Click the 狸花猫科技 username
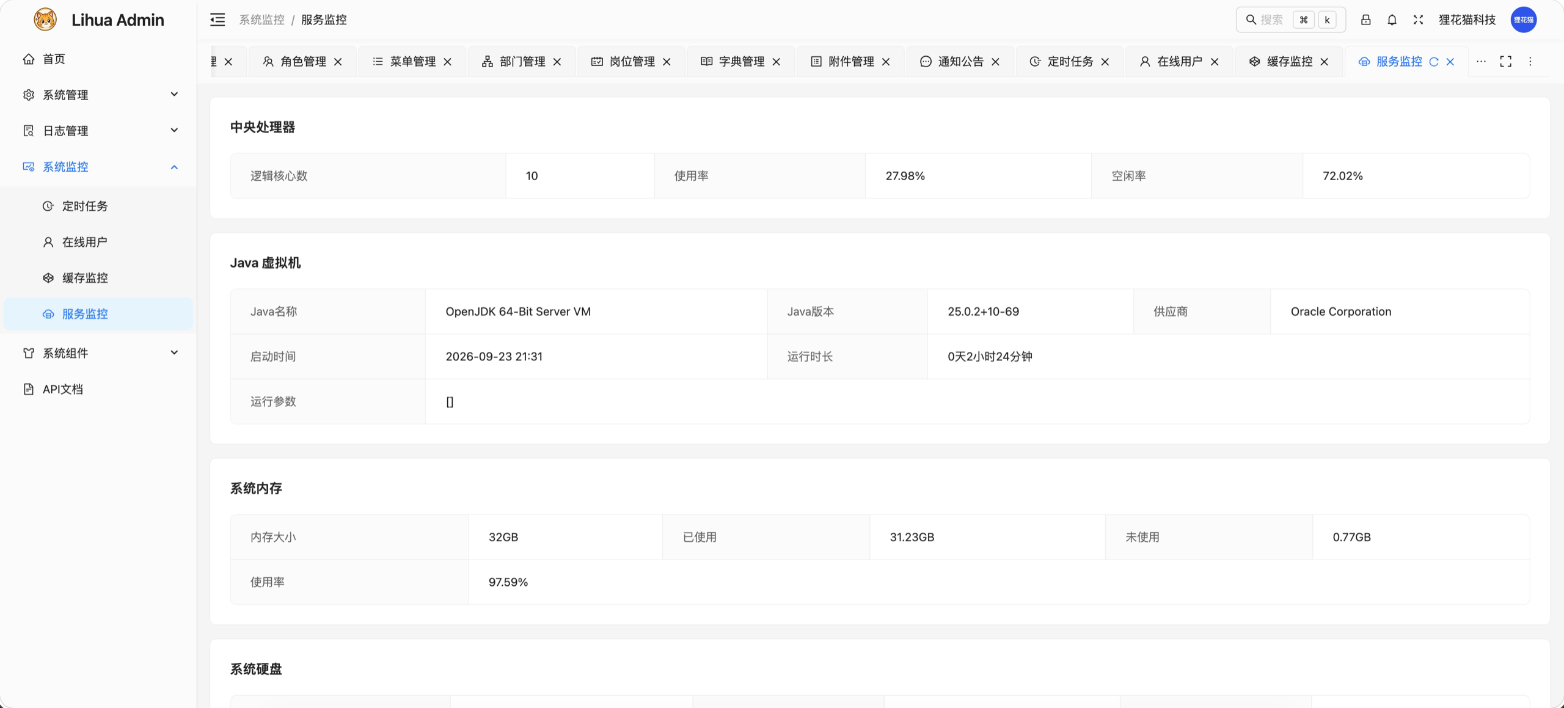 (x=1467, y=20)
